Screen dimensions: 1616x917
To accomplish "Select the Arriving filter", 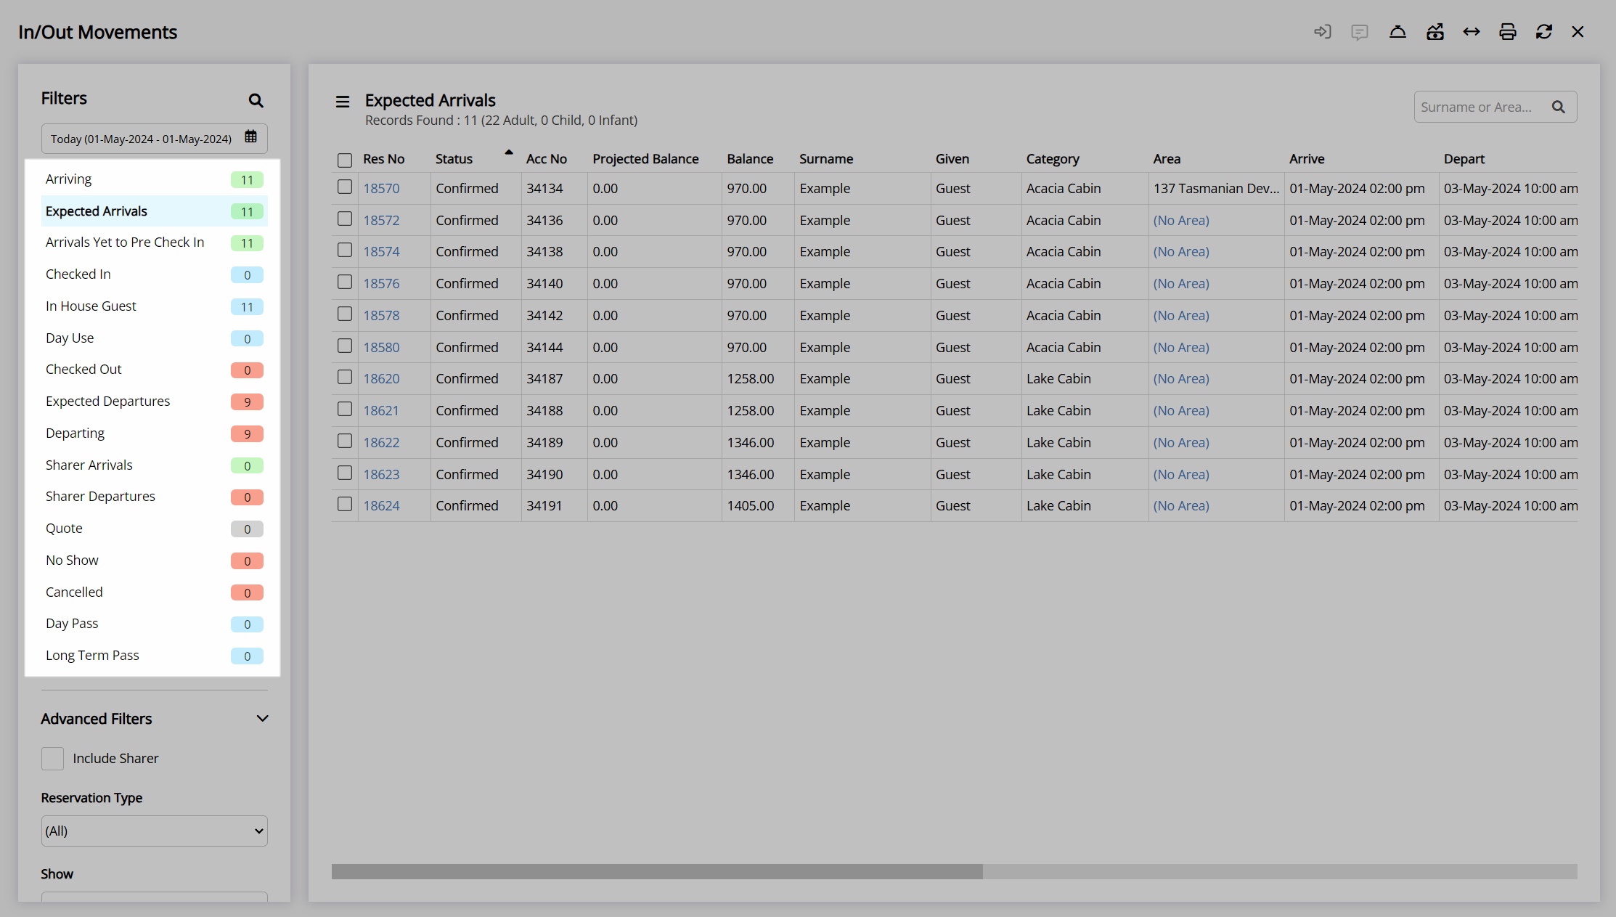I will (155, 179).
